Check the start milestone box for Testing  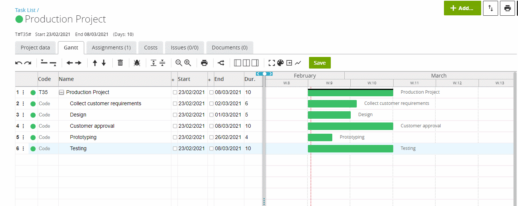175,149
